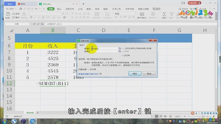Open the Formulas (公式) ribbon tab
This screenshot has width=221, height=124.
80,9
